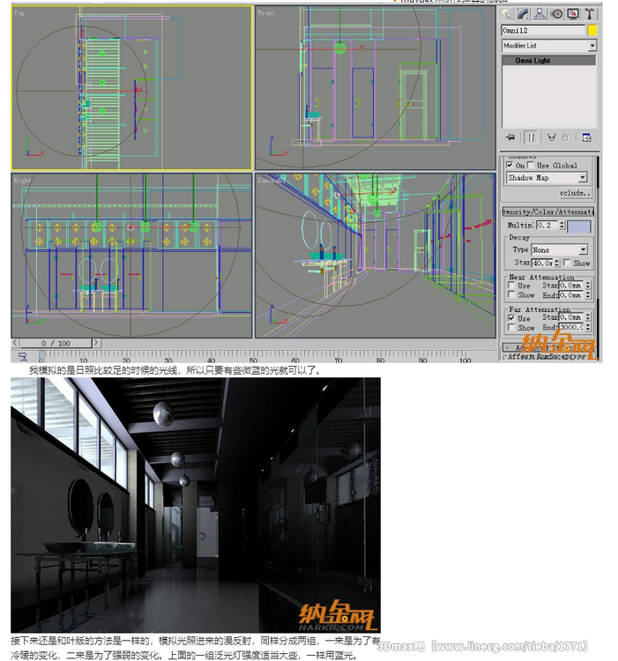
Task: Click Near Attenuation End spinner
Action: [x=588, y=295]
